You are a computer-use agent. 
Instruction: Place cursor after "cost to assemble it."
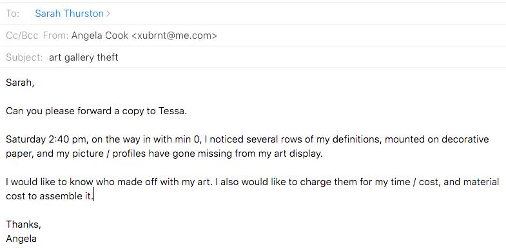(x=93, y=196)
